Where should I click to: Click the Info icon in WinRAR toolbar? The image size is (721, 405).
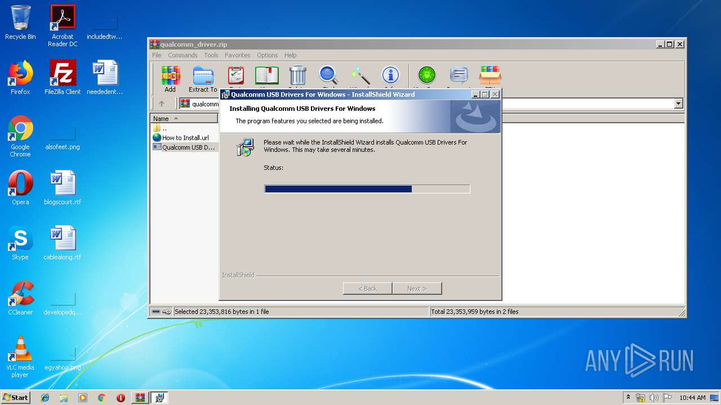(x=390, y=76)
